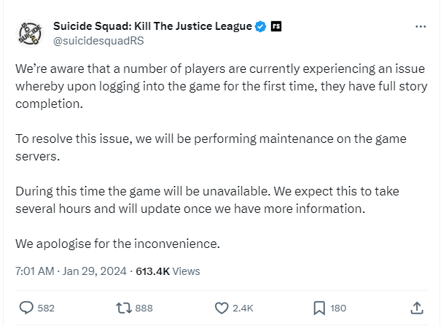Toggle the bookmark icon on this post

(319, 308)
